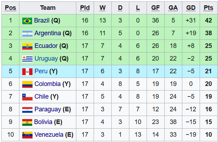Click the Pts column header

tap(208, 8)
